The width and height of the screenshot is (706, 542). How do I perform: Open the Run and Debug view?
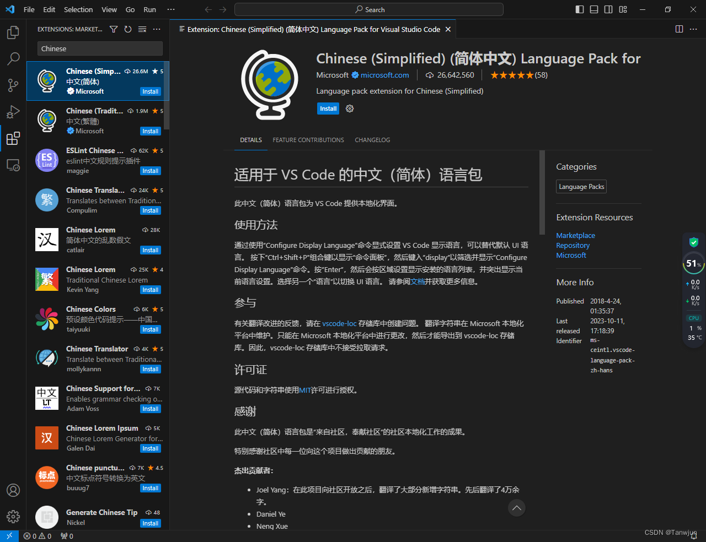click(13, 112)
